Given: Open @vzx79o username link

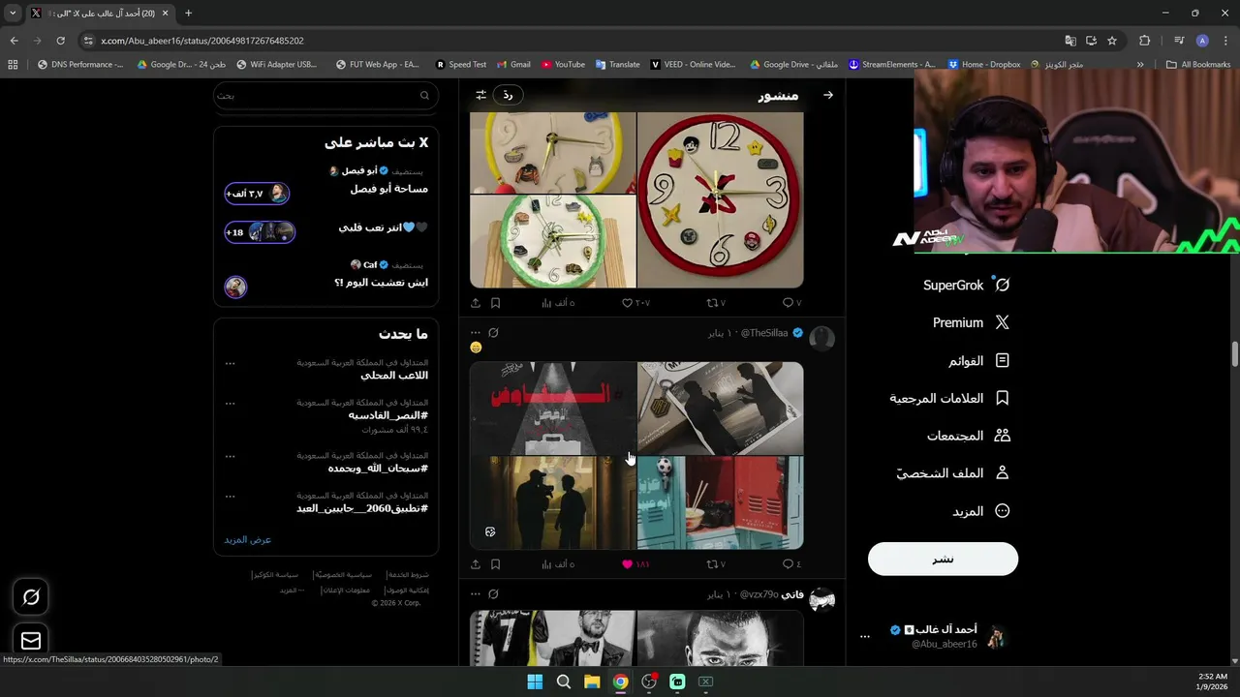Looking at the screenshot, I should click(x=759, y=594).
